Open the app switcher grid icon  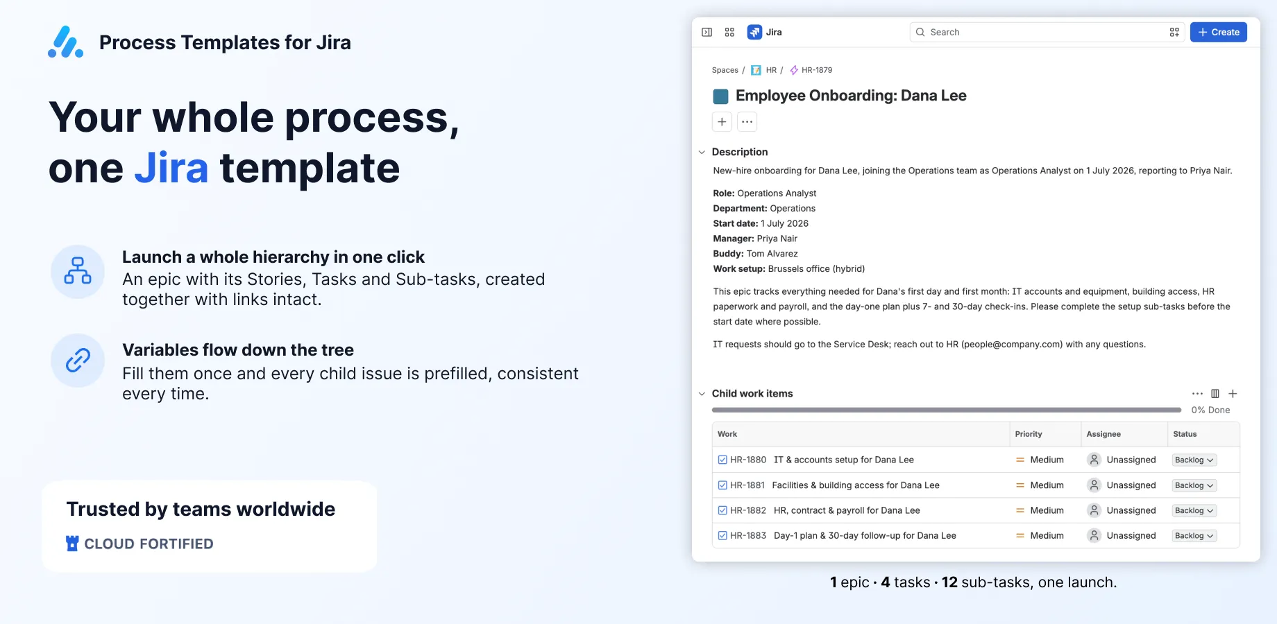point(729,32)
